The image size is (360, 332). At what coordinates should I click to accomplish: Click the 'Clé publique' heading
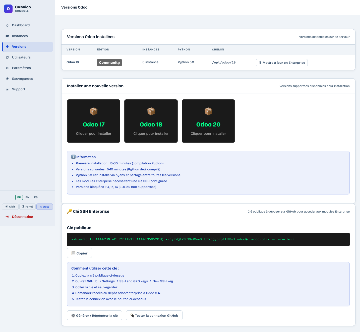tap(79, 228)
